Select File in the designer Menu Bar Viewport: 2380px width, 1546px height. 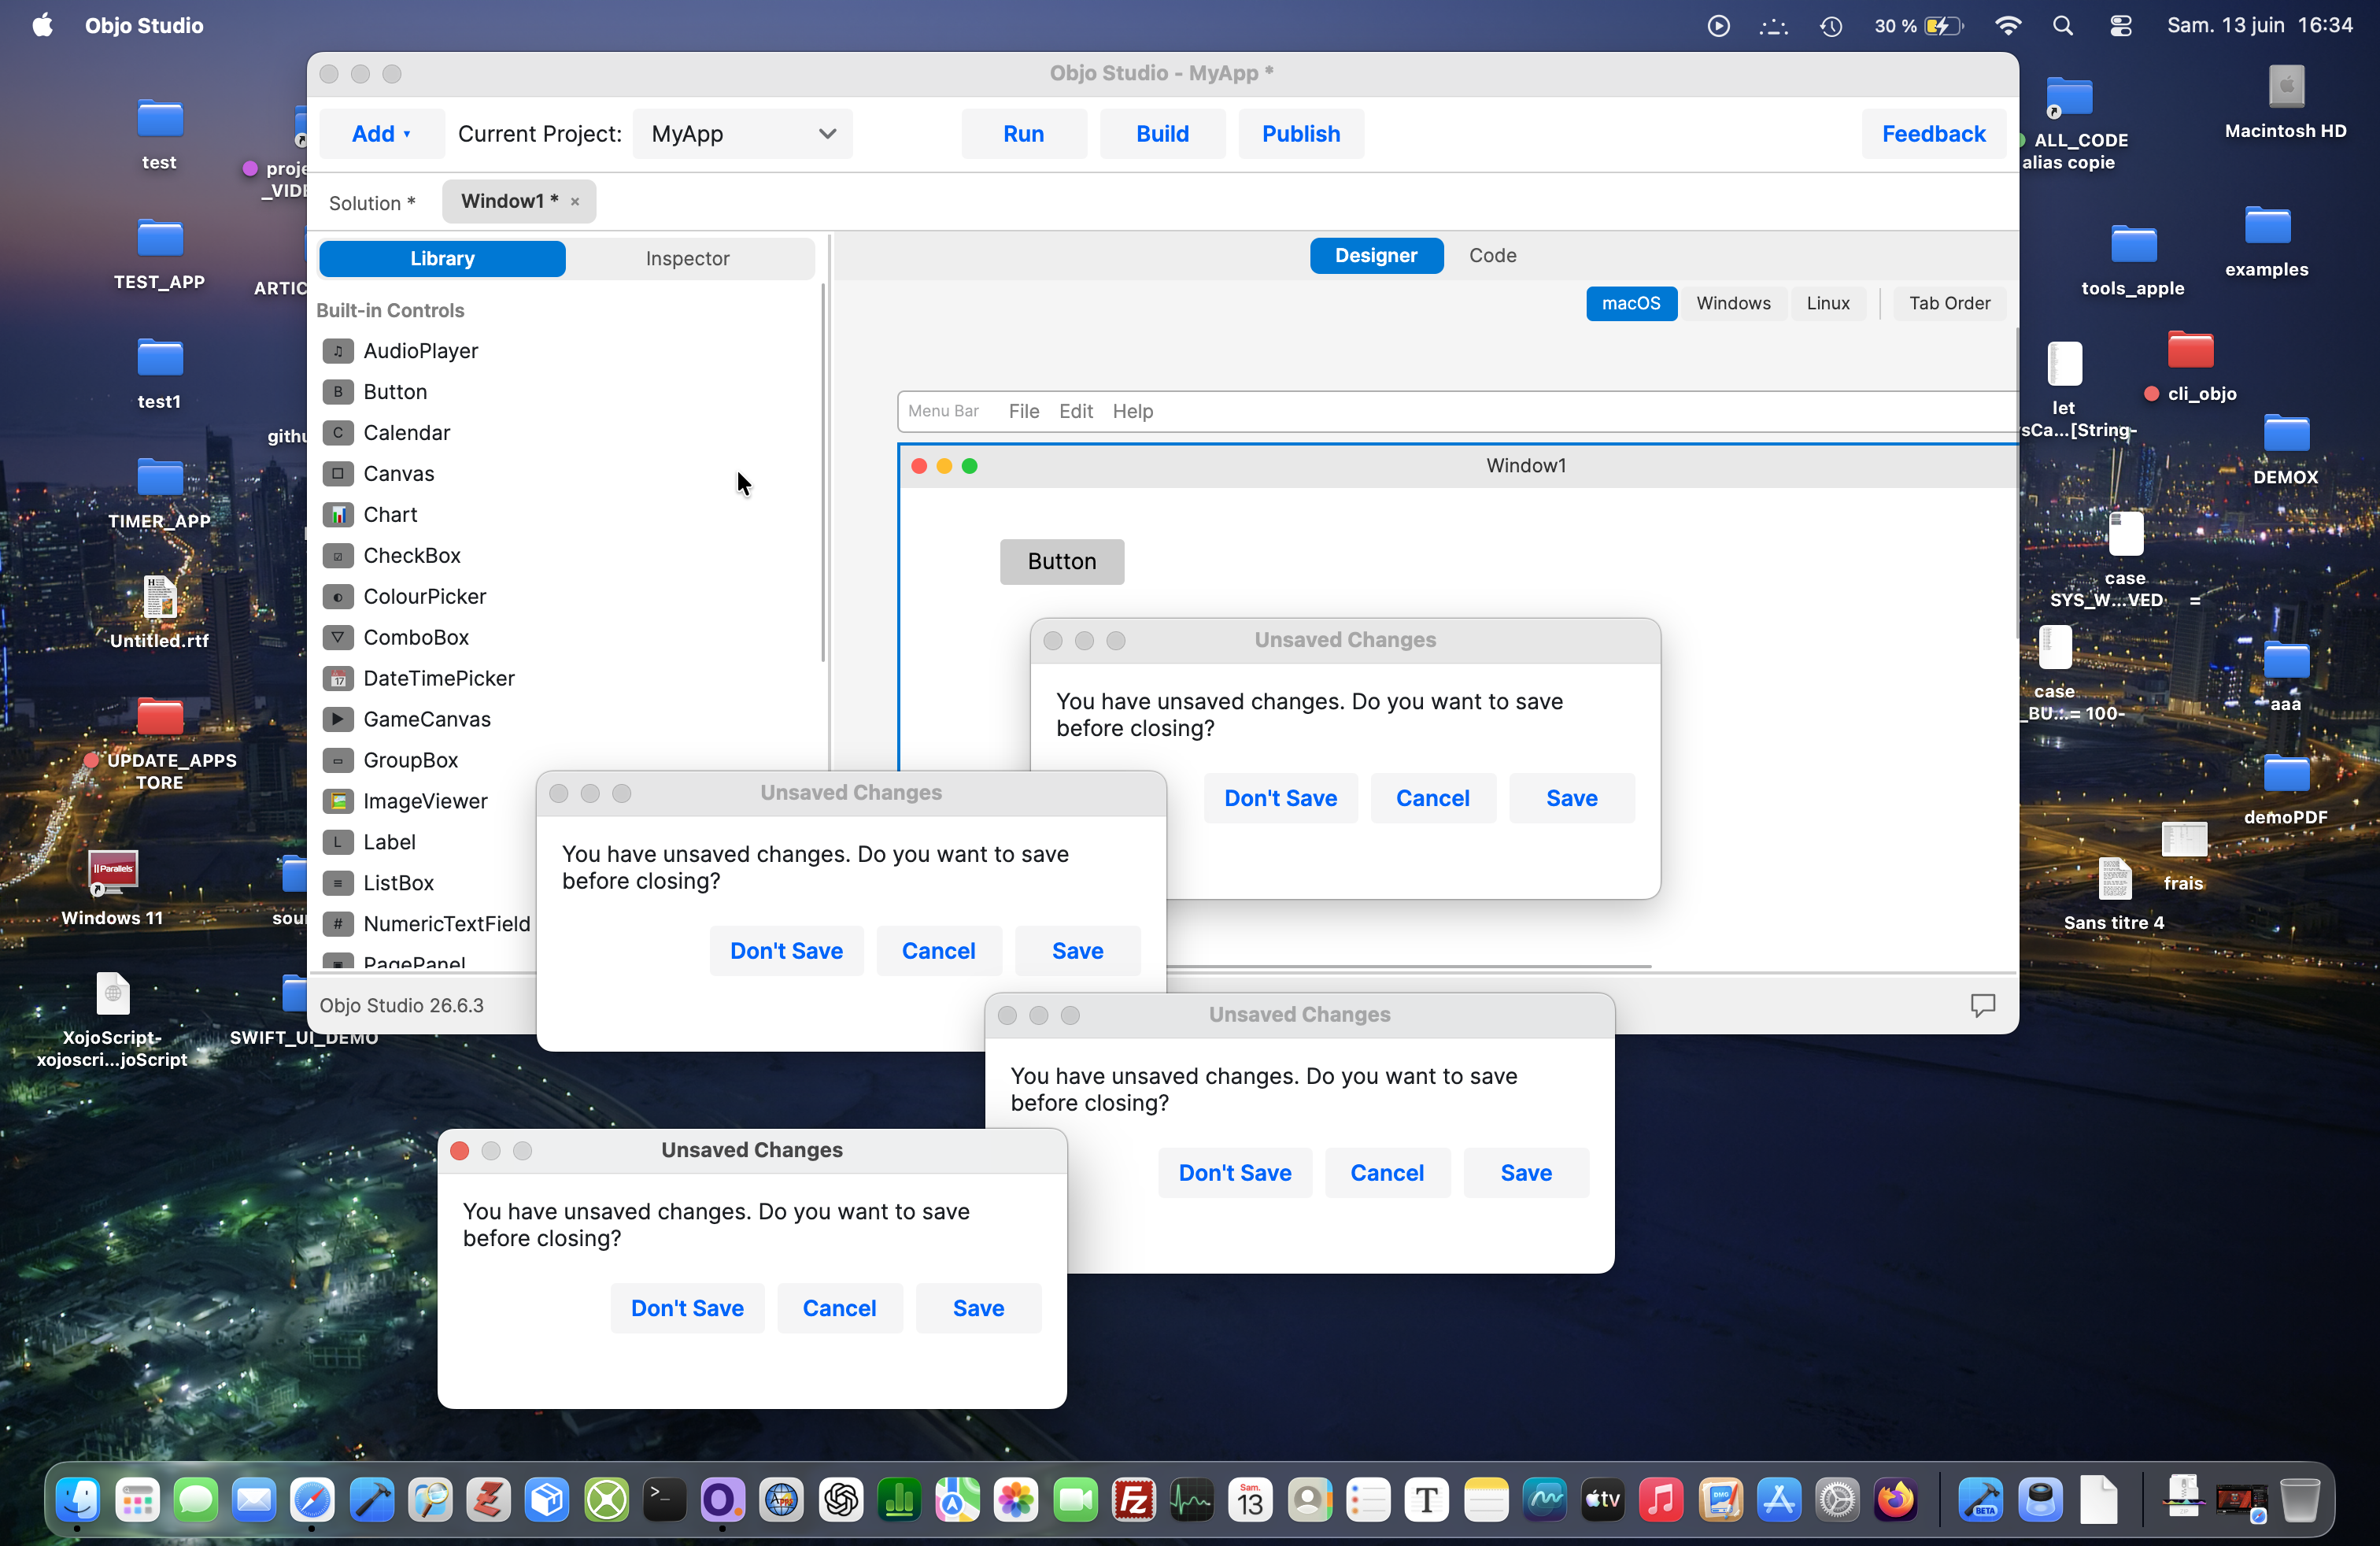click(x=1023, y=412)
